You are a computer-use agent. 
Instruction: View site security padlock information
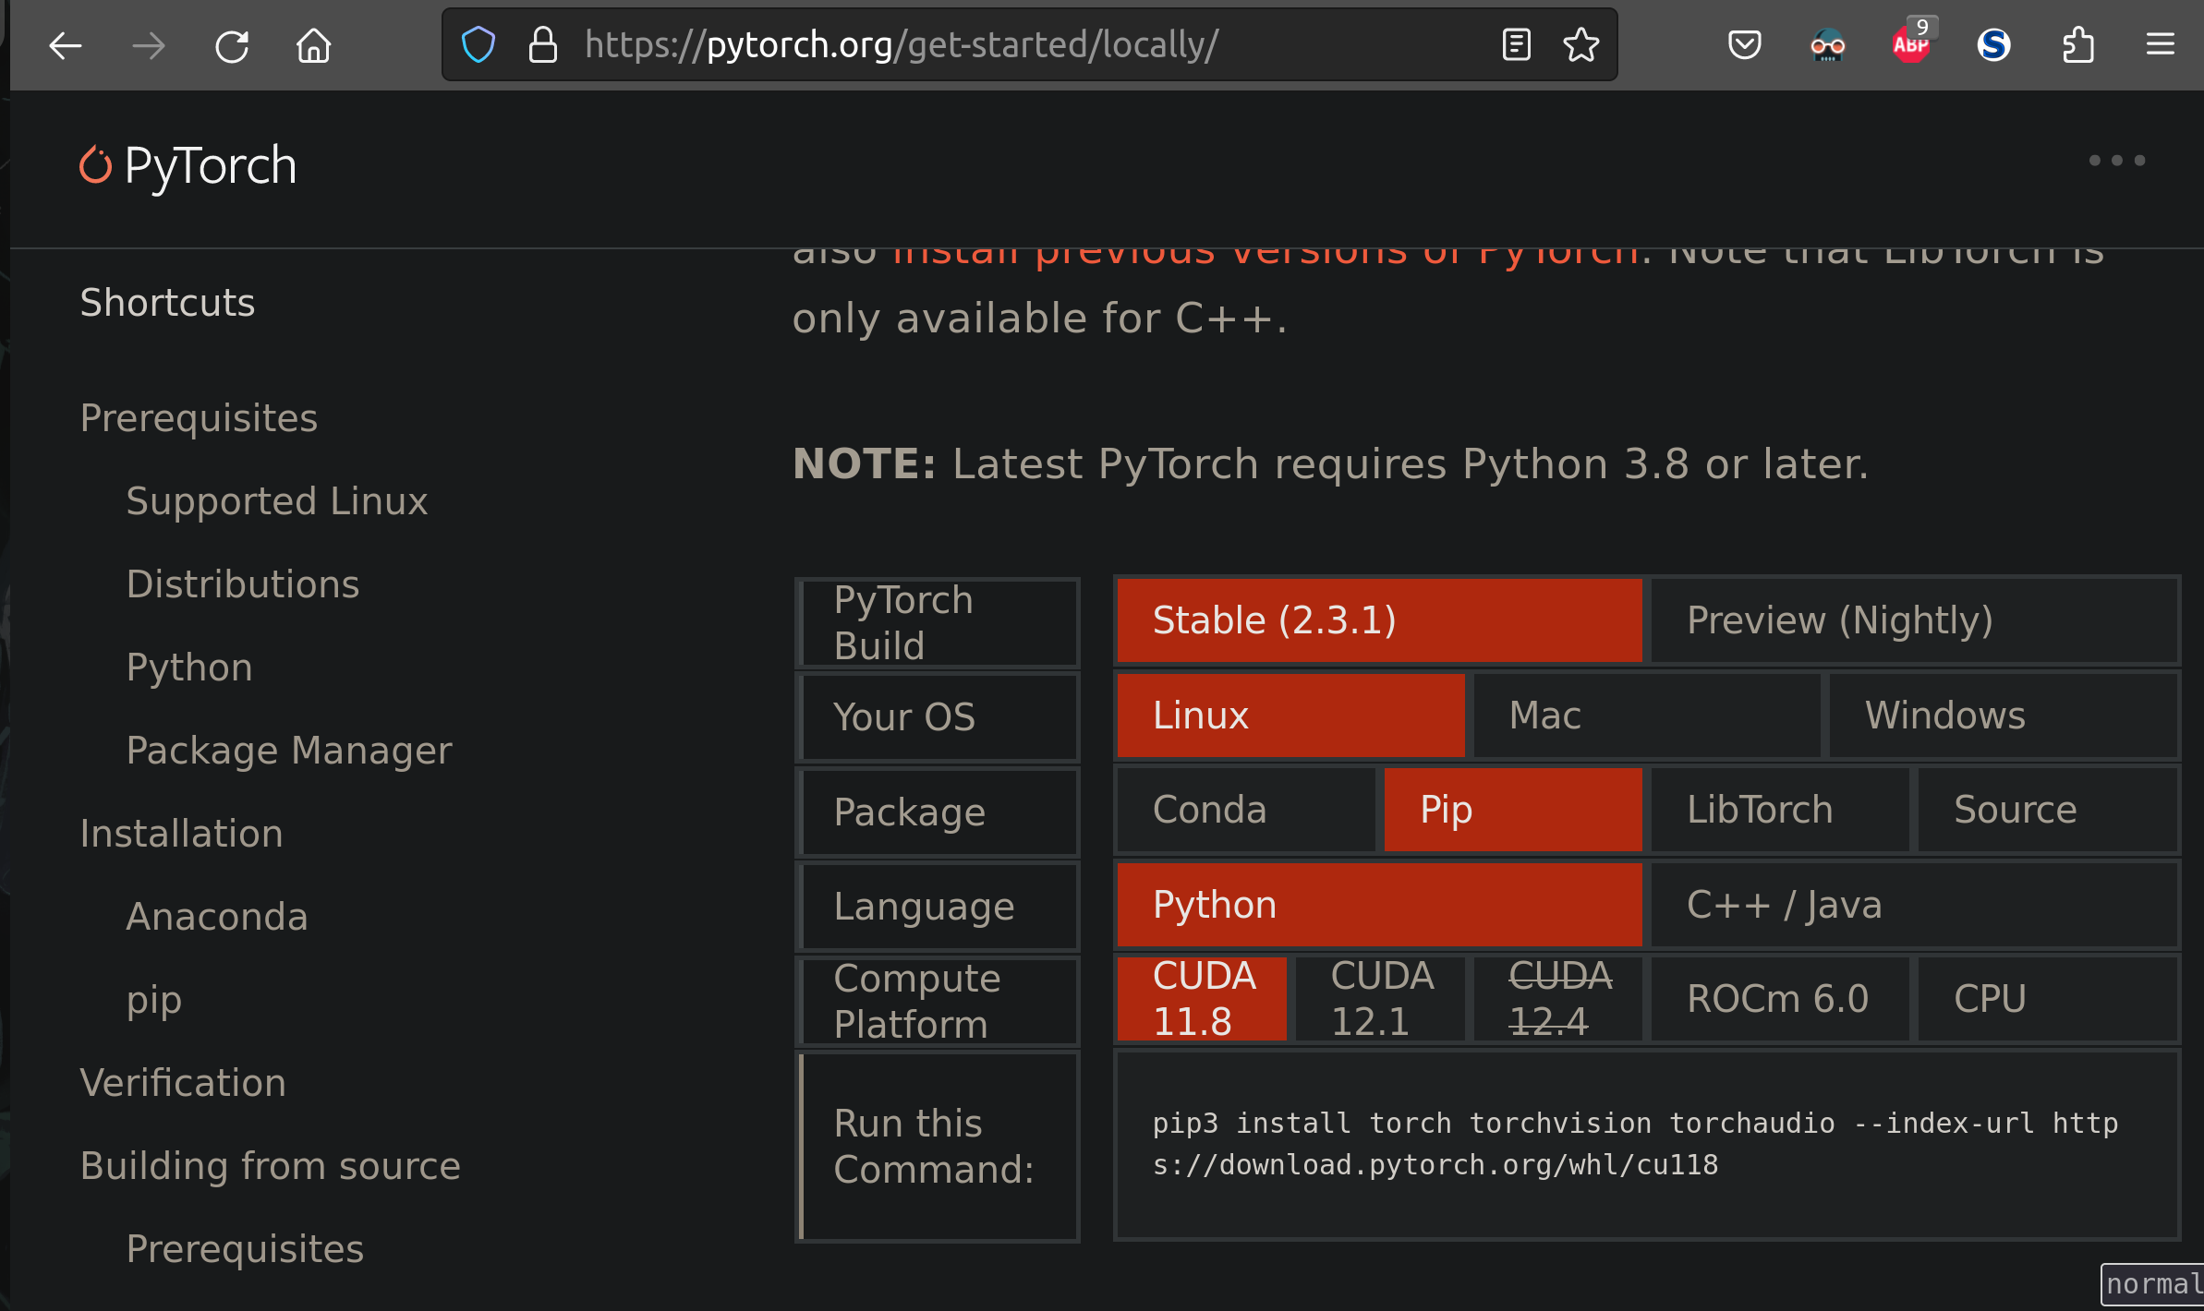pos(542,44)
